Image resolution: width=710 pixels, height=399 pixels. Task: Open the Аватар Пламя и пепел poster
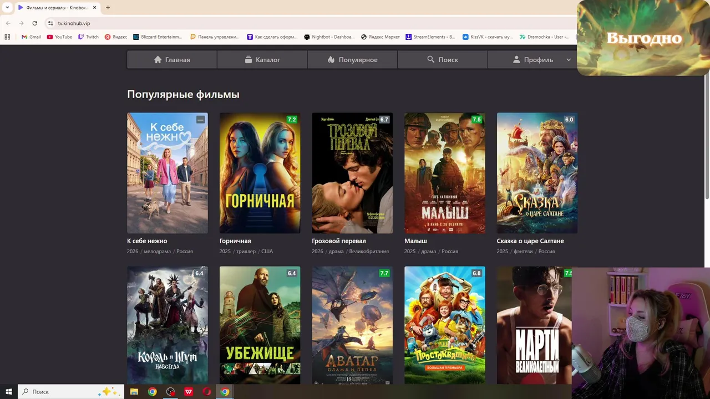352,325
